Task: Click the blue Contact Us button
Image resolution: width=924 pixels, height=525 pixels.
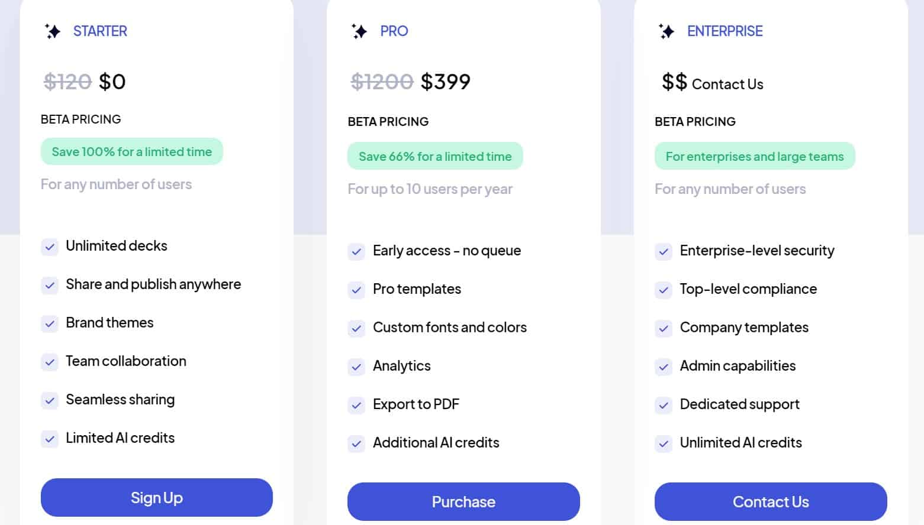Action: point(771,501)
